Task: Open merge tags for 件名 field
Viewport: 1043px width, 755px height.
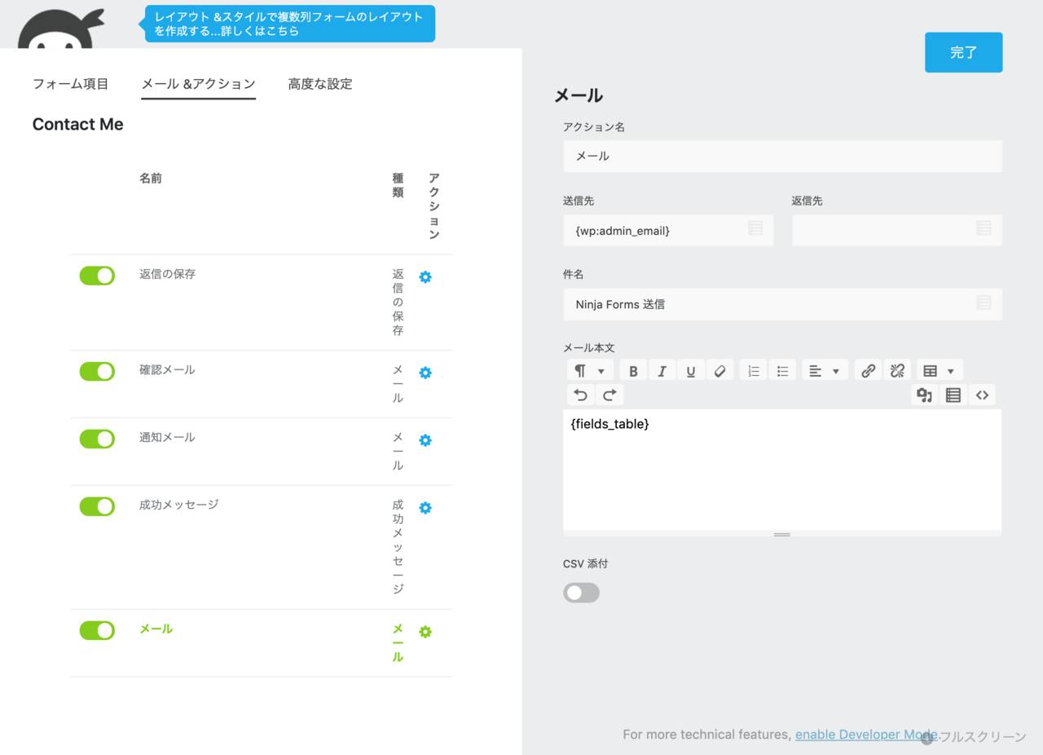Action: pos(984,302)
